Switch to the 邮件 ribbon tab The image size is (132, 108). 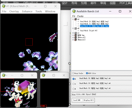[x=93, y=3]
